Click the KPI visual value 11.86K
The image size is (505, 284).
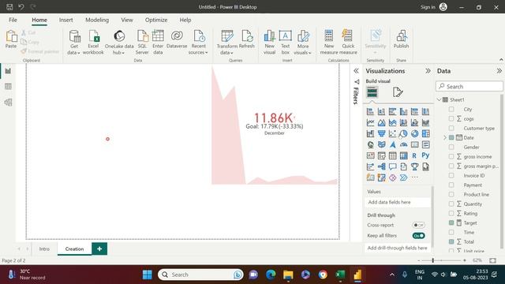pyautogui.click(x=274, y=118)
